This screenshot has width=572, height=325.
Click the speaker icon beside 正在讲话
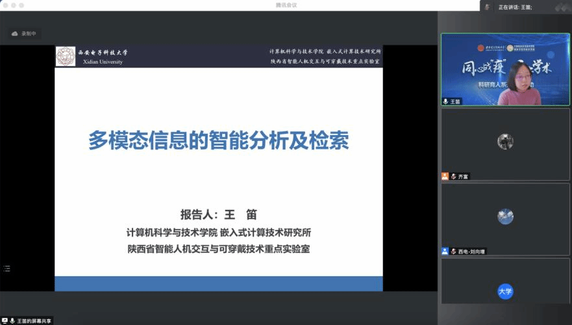tap(487, 6)
